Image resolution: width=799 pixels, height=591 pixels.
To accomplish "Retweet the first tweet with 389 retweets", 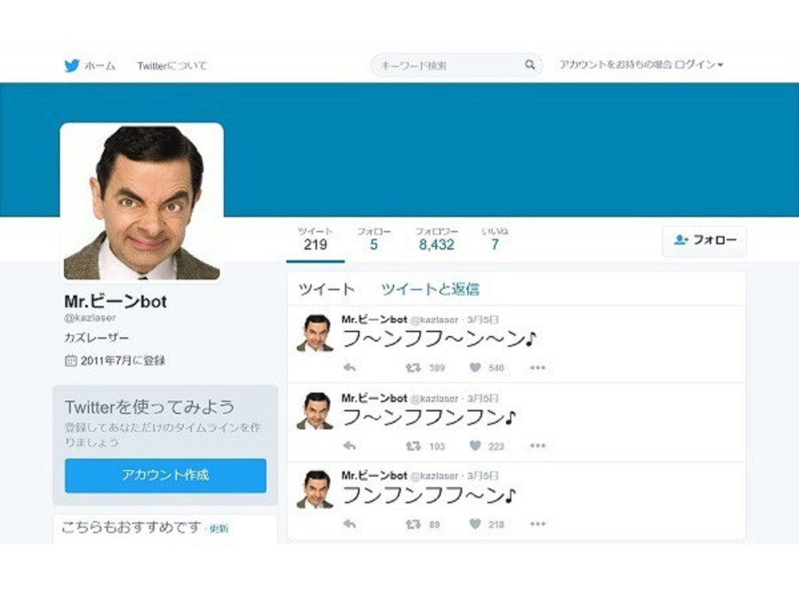I will (413, 367).
